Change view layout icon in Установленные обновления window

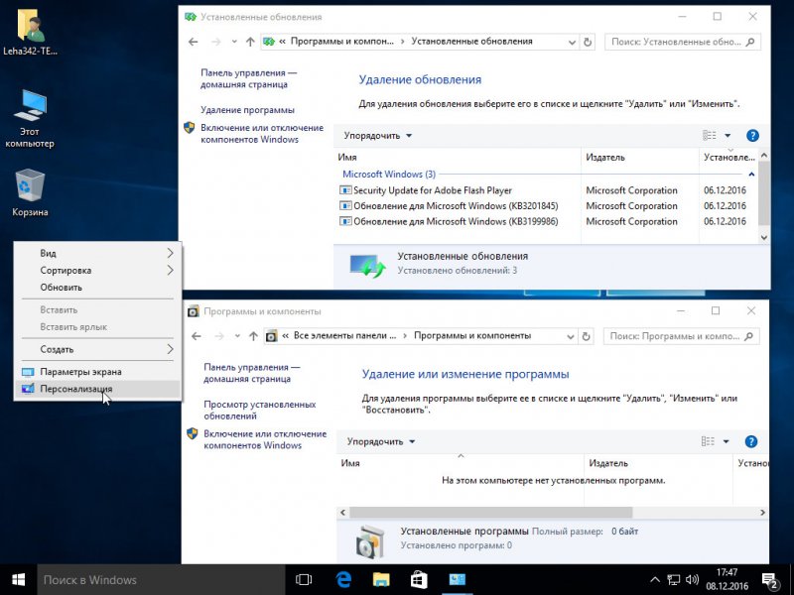click(x=710, y=136)
